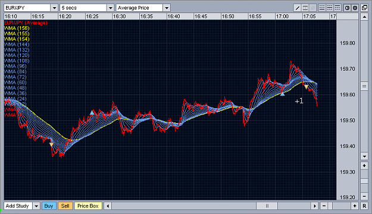Viewport: 372px width, 214px height.
Task: Click the price zoom slider handle
Action: coord(364,181)
